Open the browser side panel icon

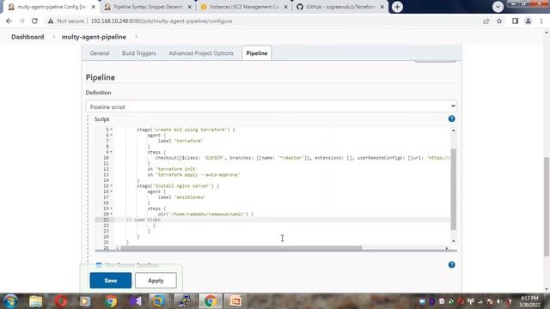tap(515, 21)
